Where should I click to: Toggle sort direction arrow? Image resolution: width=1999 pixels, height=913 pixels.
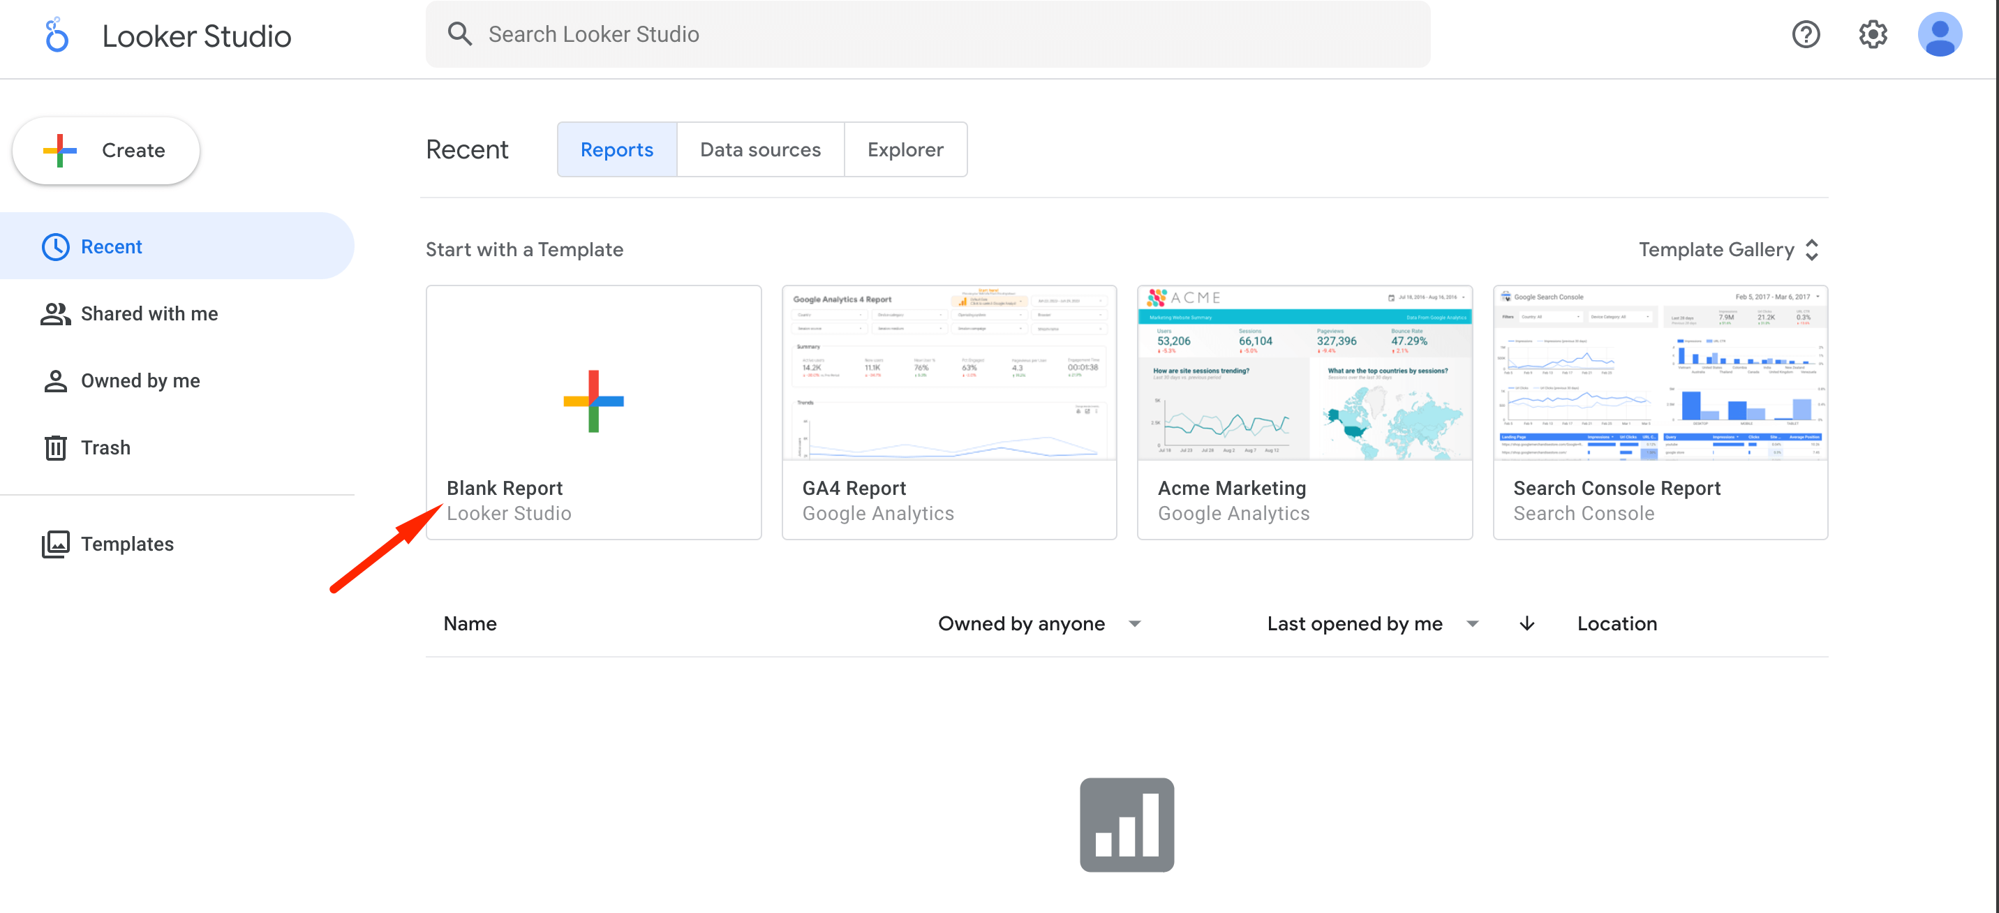pyautogui.click(x=1526, y=623)
